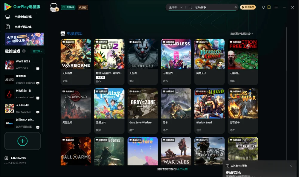The image size is (299, 177).
Task: Open the Winter 无冬 game card
Action: 176,111
